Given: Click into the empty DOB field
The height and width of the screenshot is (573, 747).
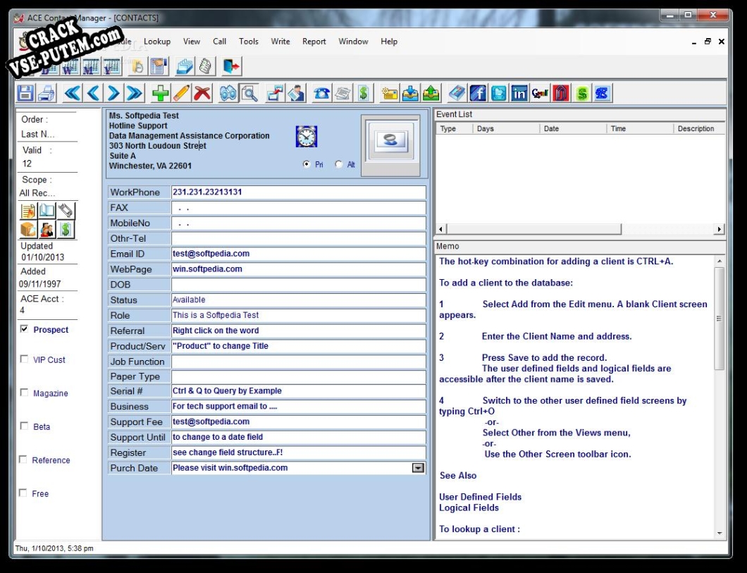Looking at the screenshot, I should tap(298, 284).
